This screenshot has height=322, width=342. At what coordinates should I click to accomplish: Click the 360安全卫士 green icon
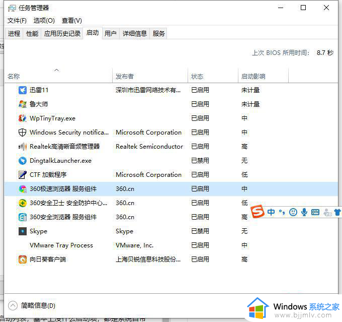(x=23, y=203)
